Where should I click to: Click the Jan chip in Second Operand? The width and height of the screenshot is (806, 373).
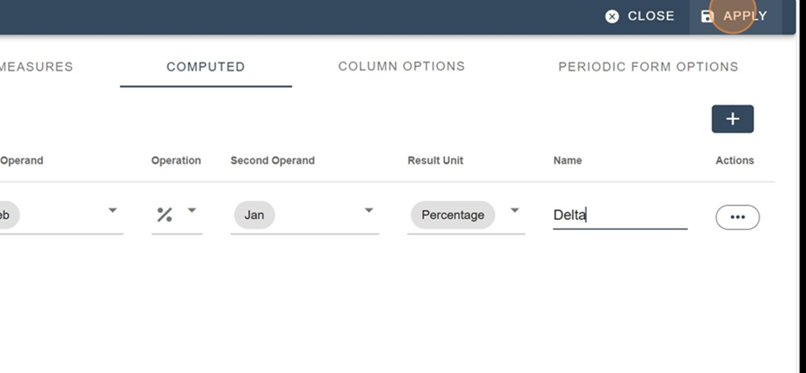(x=254, y=215)
